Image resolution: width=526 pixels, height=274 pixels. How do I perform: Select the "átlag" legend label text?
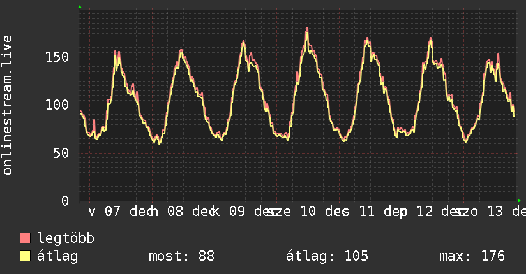point(57,256)
